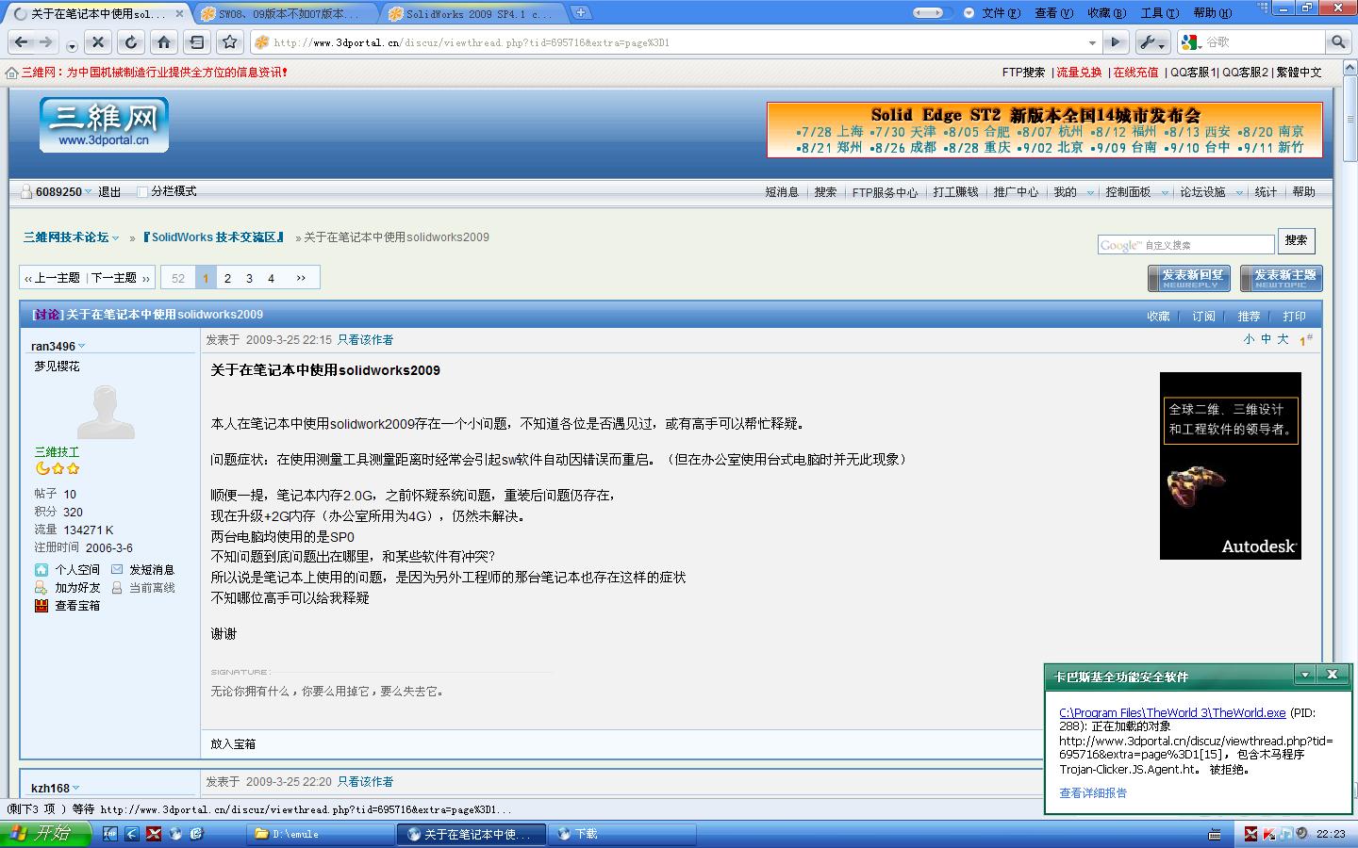Open the 帮助(H) menu
Viewport: 1358px width, 848px height.
click(1212, 13)
